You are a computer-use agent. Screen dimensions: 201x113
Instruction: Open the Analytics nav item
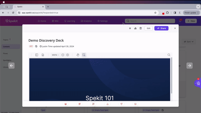(86, 21)
